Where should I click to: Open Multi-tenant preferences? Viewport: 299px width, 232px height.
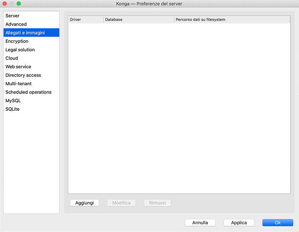[x=18, y=84]
